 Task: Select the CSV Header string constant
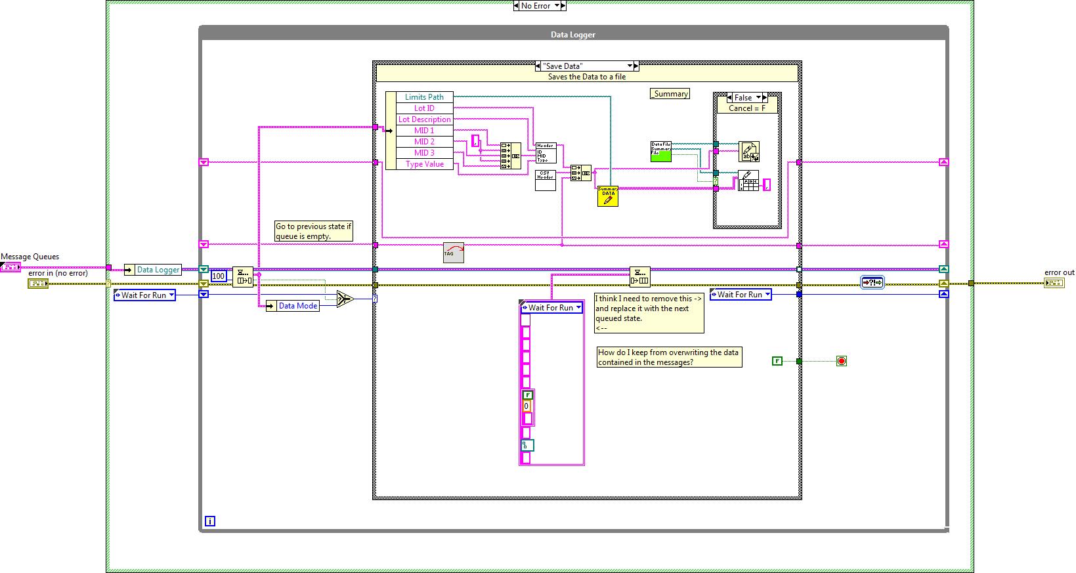click(546, 180)
